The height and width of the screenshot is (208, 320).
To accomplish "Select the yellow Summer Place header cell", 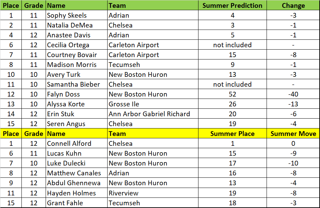I will click(232, 134).
